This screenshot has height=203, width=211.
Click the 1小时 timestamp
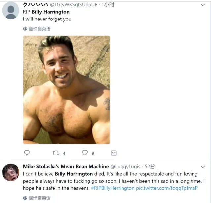(x=108, y=5)
